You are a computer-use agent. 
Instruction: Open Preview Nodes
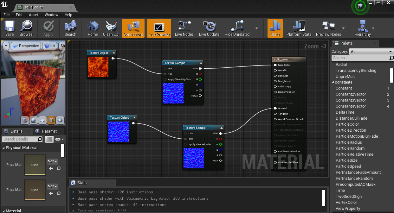pos(328,28)
